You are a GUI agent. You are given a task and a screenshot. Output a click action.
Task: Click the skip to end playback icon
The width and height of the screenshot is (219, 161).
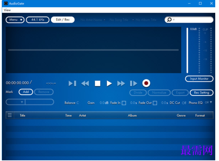pyautogui.click(x=133, y=83)
